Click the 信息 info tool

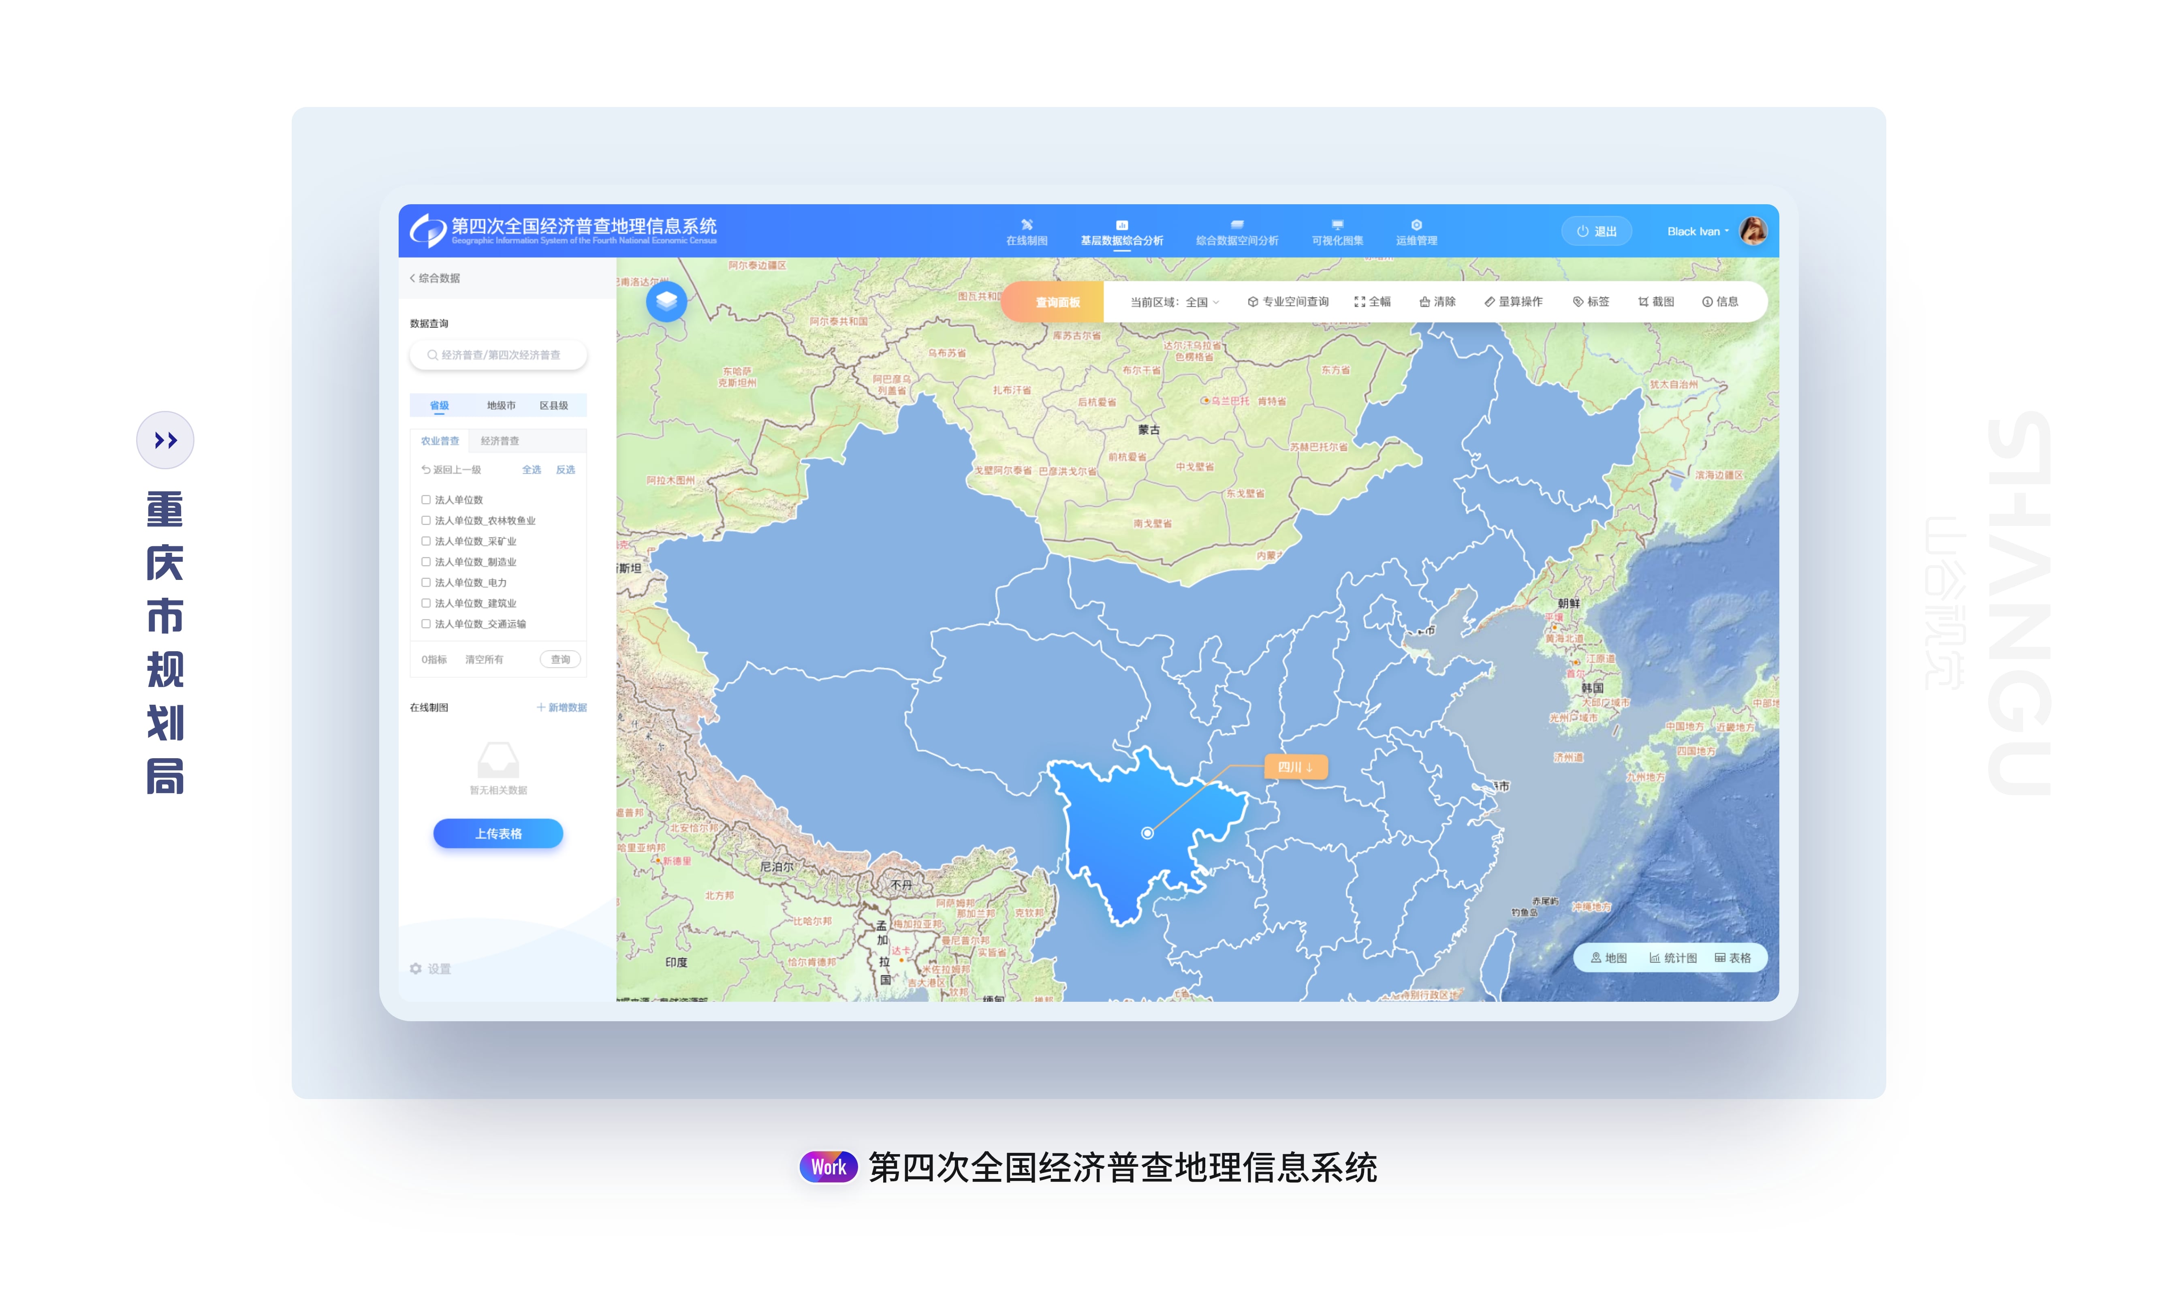coord(1720,302)
